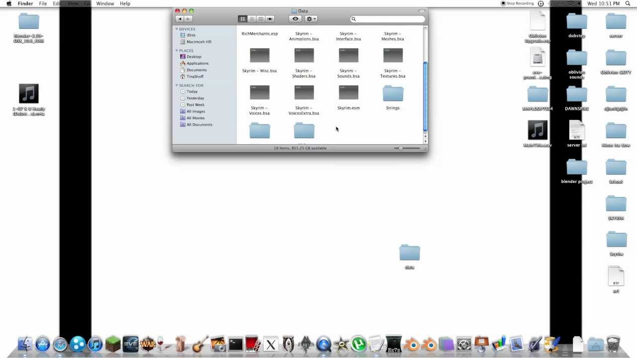Switch Finder to Cover Flow view
Image resolution: width=637 pixels, height=358 pixels.
(270, 19)
